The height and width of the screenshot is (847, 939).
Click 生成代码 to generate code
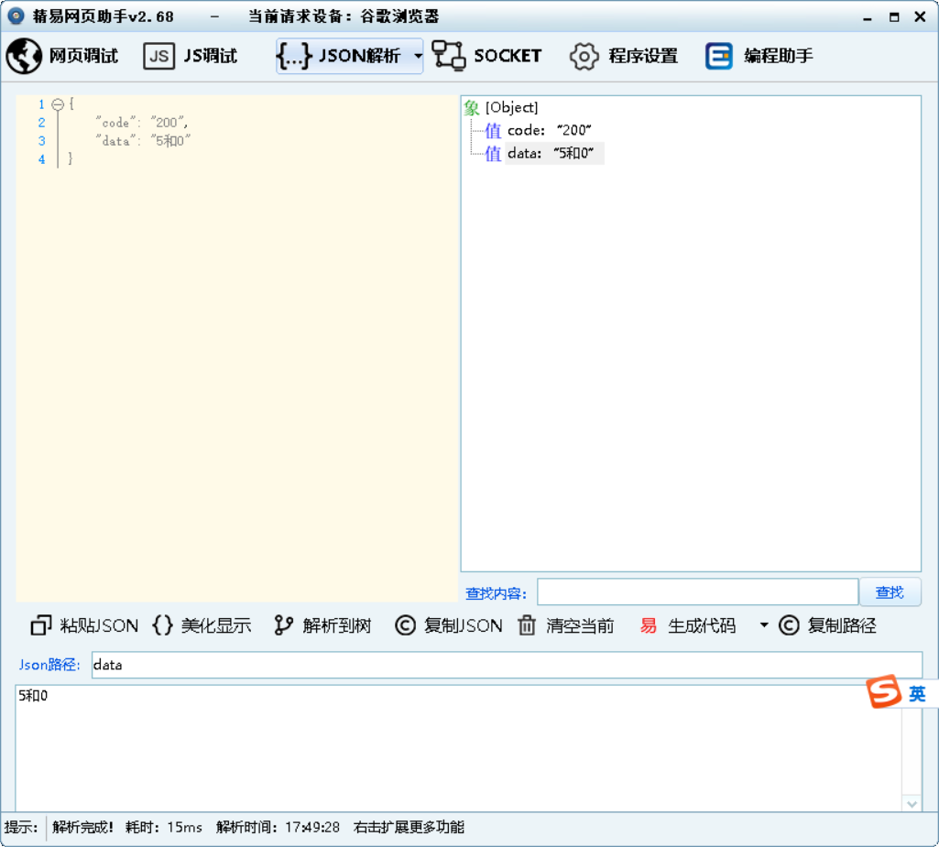[689, 625]
